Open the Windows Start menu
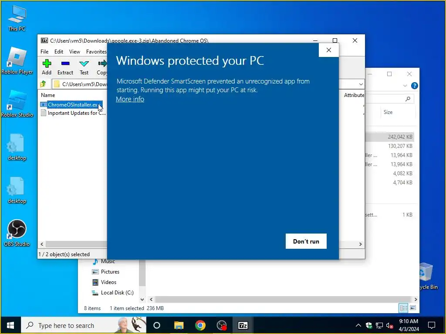446x334 pixels. point(10,325)
